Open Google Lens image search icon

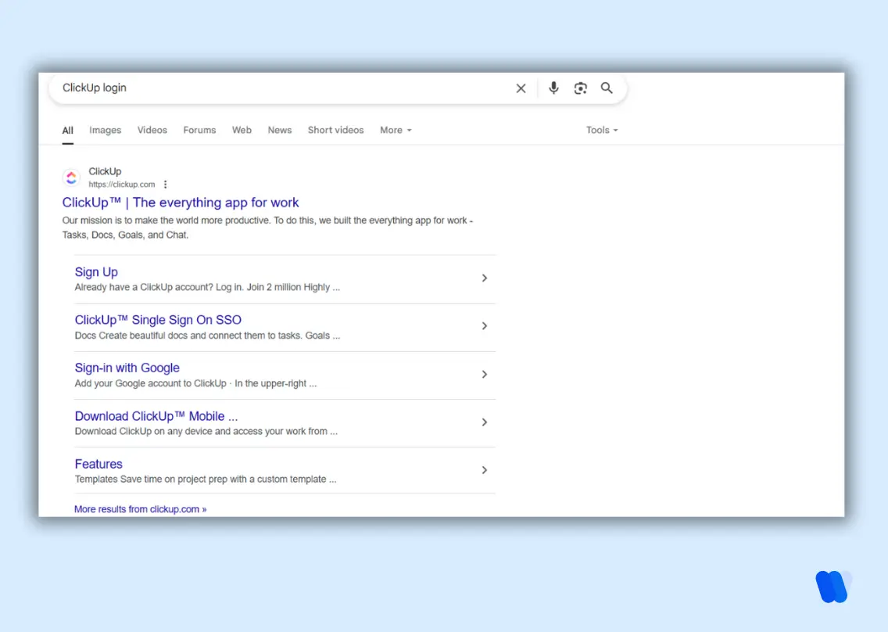click(x=580, y=88)
